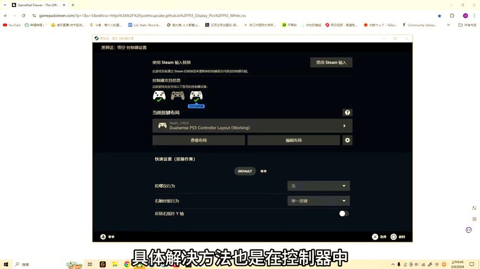
Task: Open Community Uploads bookmark
Action: pyautogui.click(x=419, y=25)
